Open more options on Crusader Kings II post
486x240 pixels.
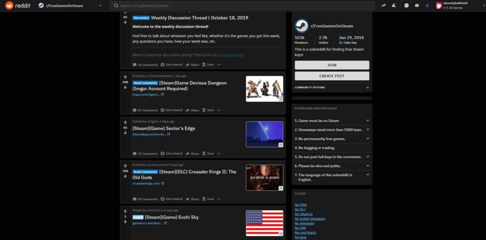pyautogui.click(x=219, y=199)
